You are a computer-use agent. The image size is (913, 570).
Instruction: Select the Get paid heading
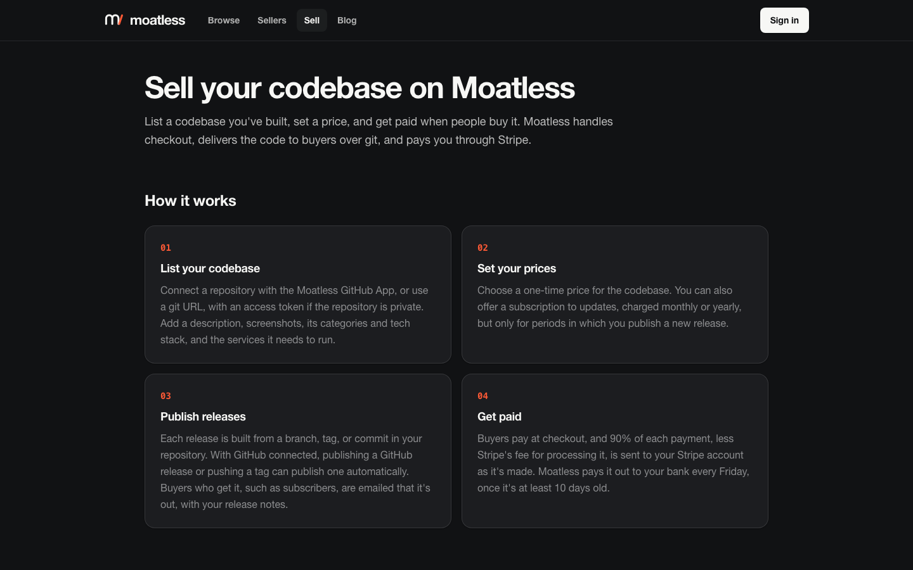tap(500, 417)
